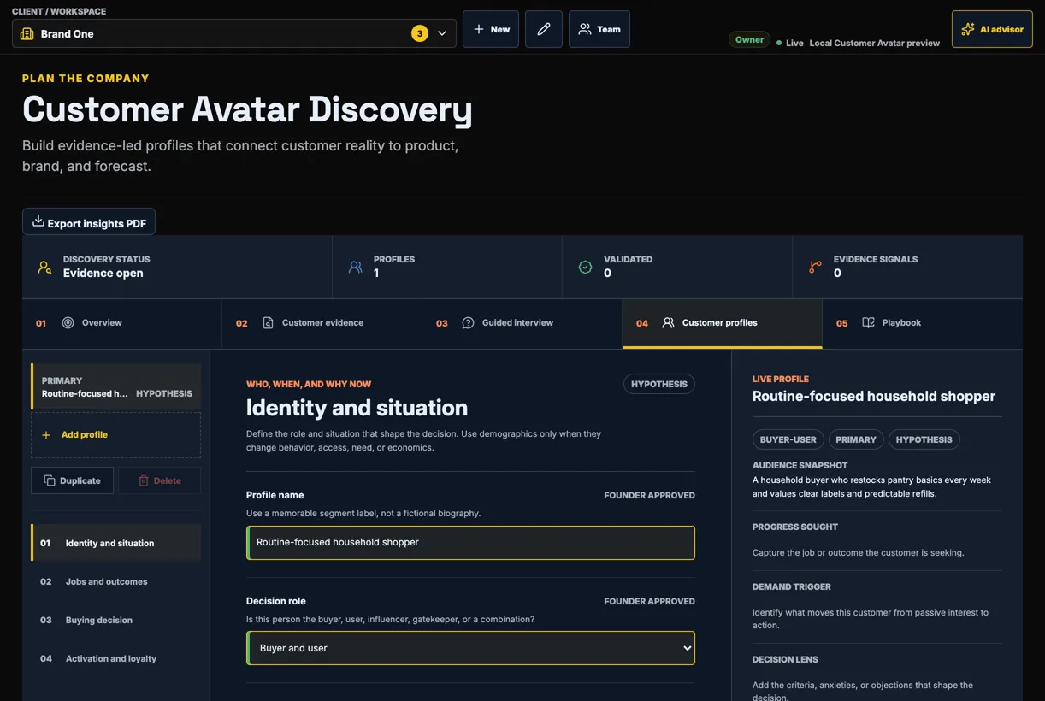Click the yellow 3 badge in workspace selector
1045x701 pixels.
point(420,33)
